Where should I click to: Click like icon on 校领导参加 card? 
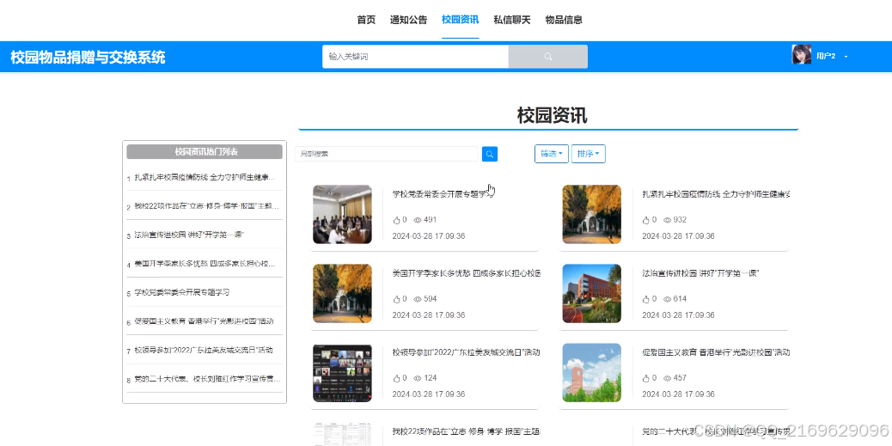[396, 378]
